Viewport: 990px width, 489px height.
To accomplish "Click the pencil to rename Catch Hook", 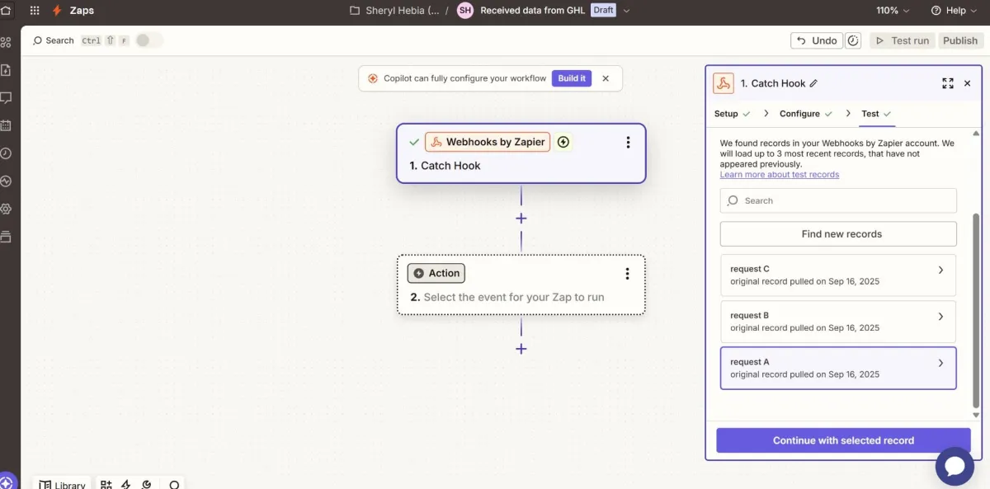I will click(x=813, y=83).
